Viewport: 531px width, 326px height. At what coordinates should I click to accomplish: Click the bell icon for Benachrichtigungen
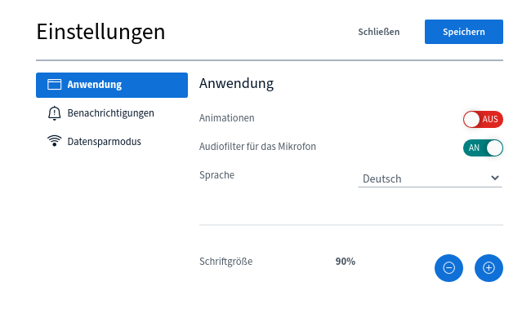point(54,113)
